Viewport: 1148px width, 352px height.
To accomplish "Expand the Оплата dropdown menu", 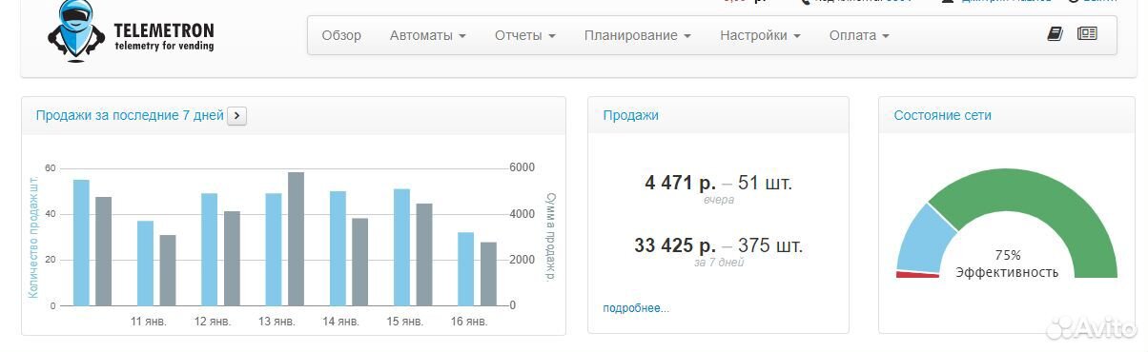I will point(859,35).
